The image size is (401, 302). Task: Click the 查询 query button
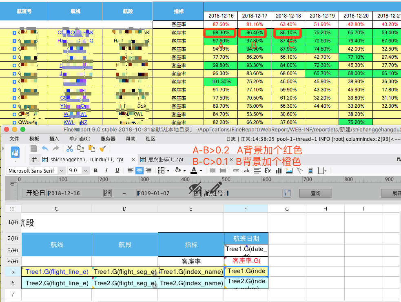316,193
